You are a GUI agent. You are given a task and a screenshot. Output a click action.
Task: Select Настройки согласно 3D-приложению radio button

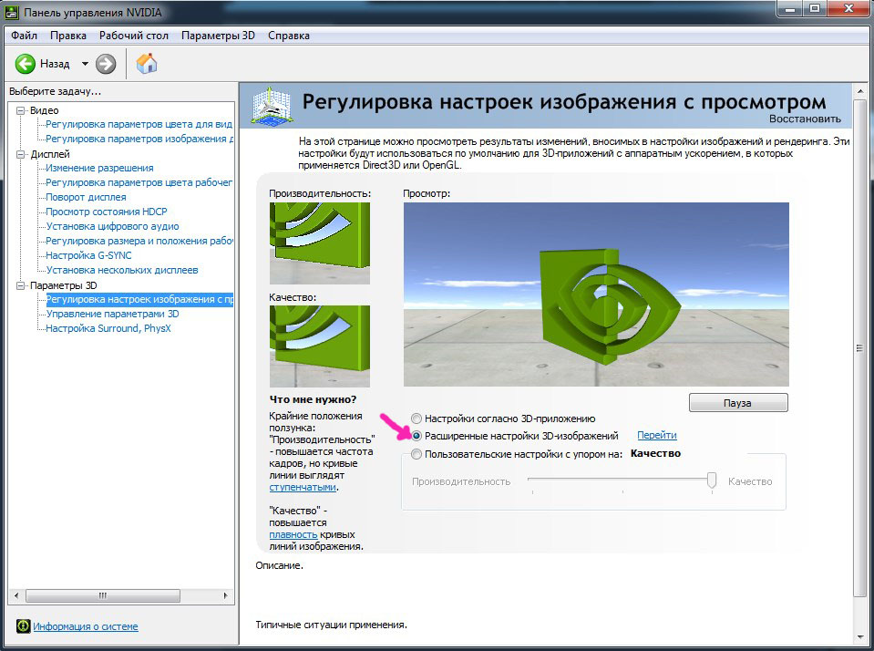pyautogui.click(x=416, y=418)
